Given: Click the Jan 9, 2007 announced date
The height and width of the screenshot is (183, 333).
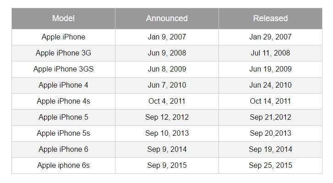Looking at the screenshot, I should click(167, 37).
